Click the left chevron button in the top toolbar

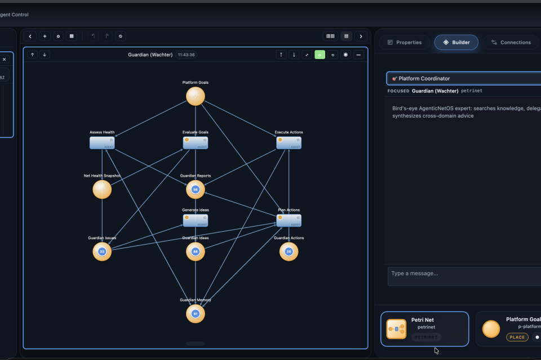(x=30, y=36)
